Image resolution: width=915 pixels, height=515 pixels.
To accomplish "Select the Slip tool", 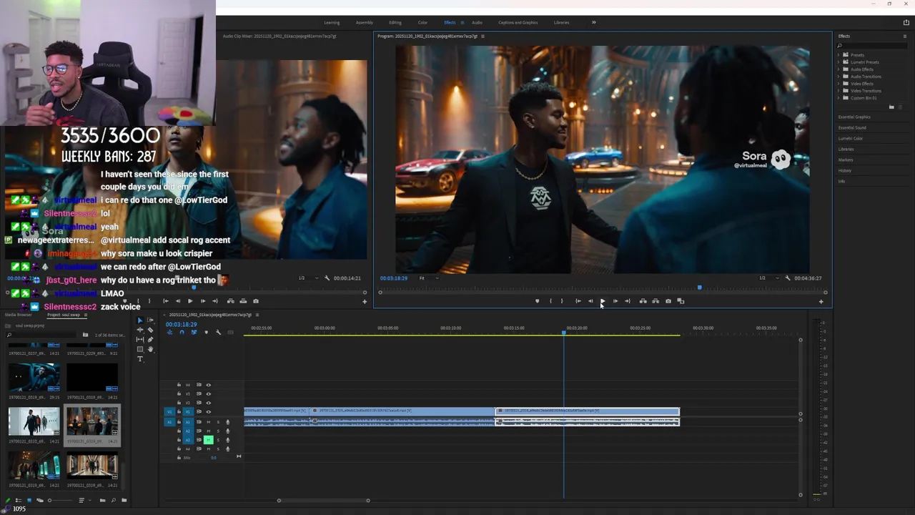I will coord(140,340).
